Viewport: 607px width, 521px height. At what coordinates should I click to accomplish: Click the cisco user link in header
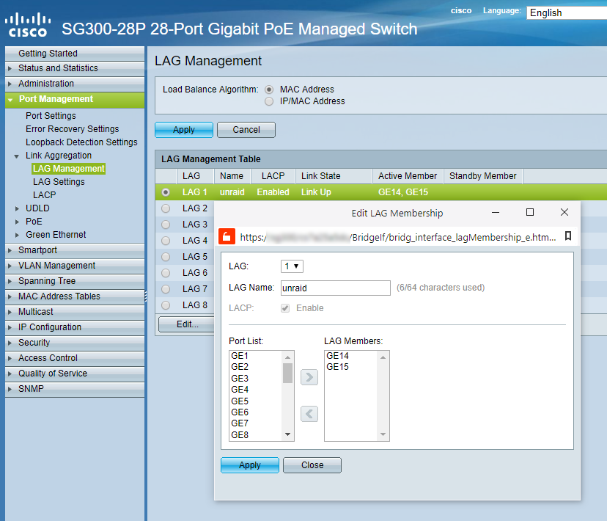pyautogui.click(x=461, y=11)
